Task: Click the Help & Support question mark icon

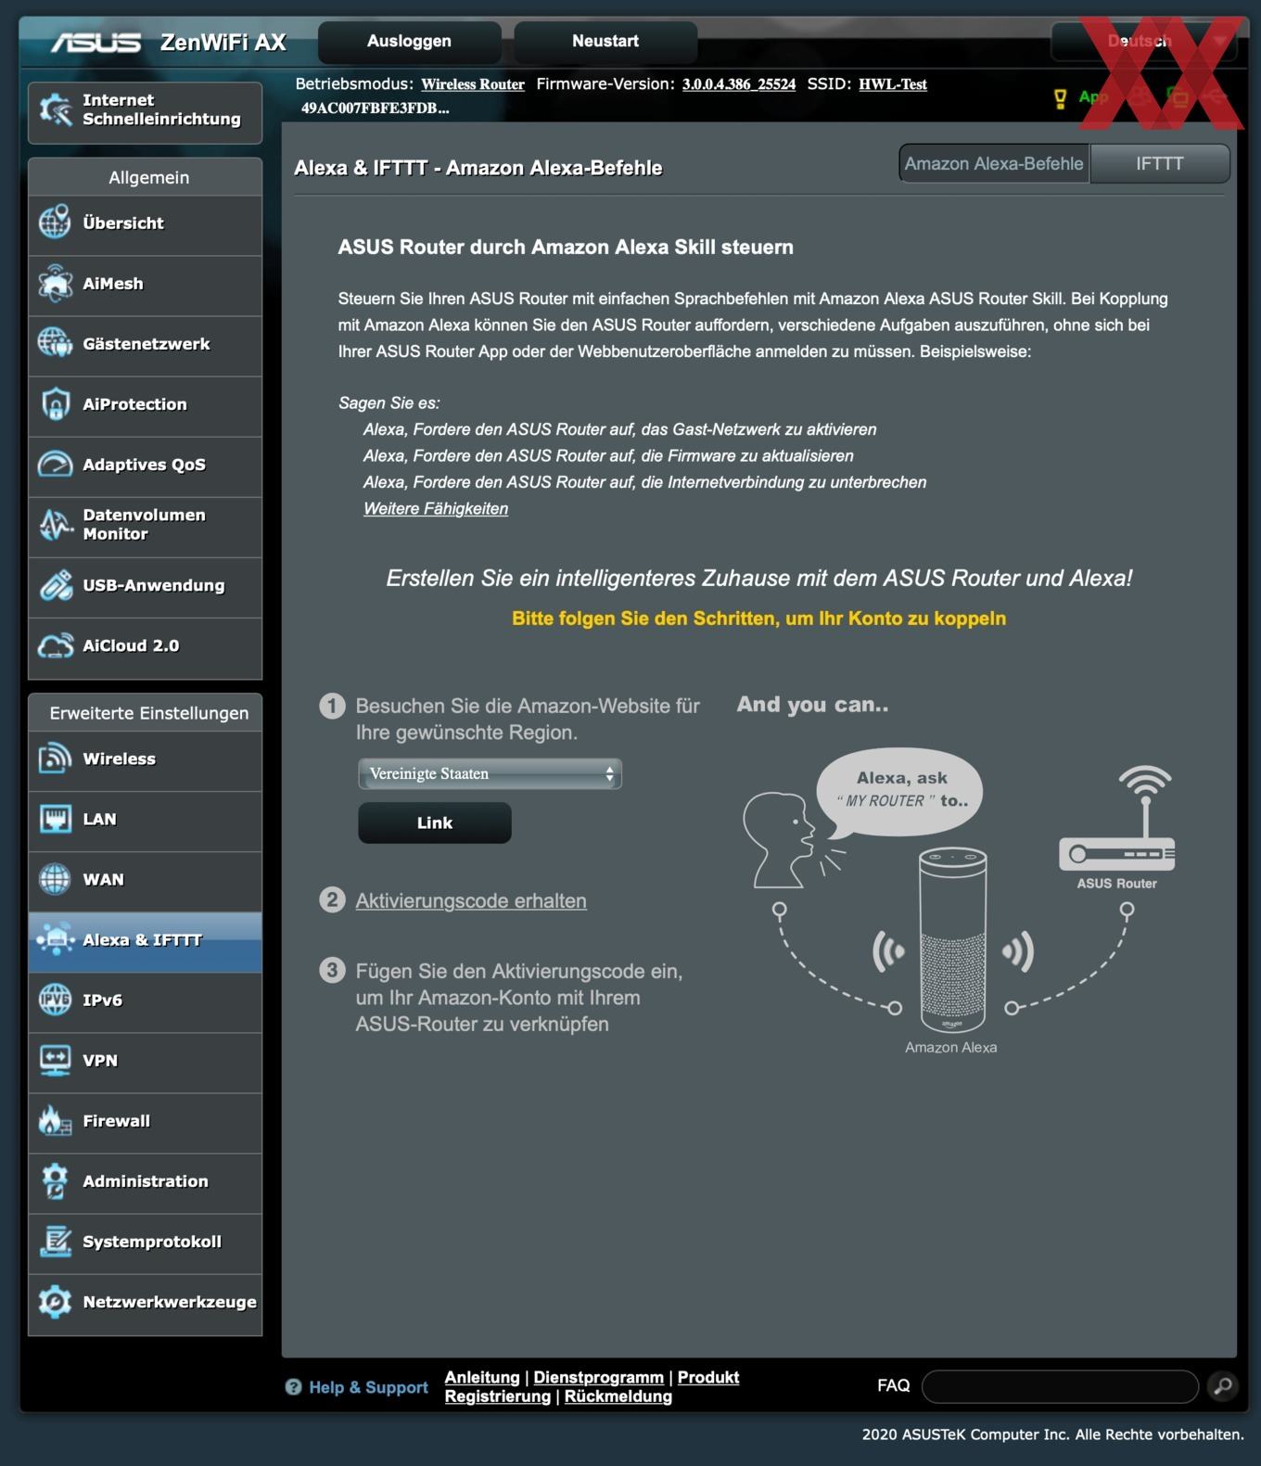Action: click(x=293, y=1387)
